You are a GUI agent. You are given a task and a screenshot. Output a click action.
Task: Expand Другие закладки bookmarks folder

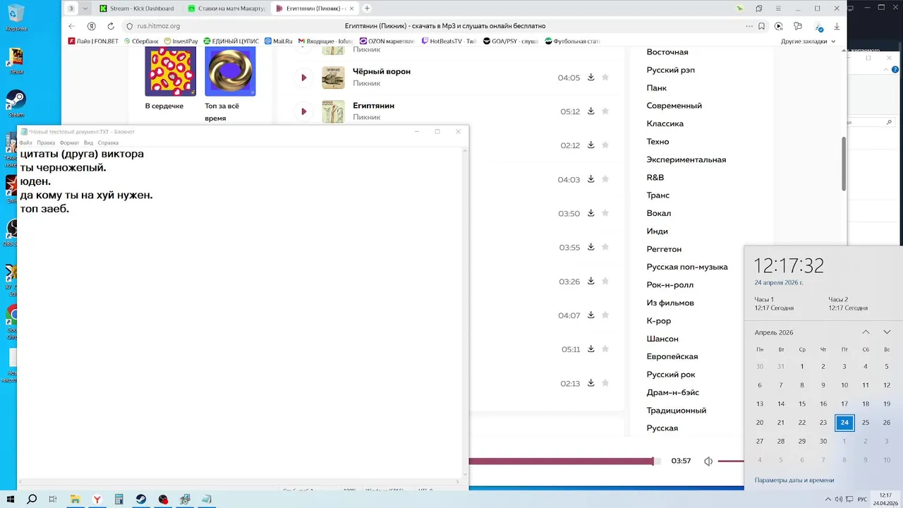click(808, 42)
